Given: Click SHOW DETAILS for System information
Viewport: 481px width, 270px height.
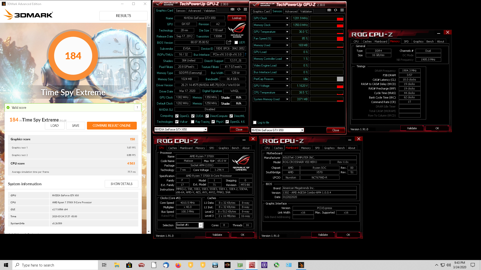Looking at the screenshot, I should tap(122, 184).
